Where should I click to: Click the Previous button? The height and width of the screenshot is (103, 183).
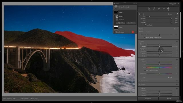(x=148, y=98)
